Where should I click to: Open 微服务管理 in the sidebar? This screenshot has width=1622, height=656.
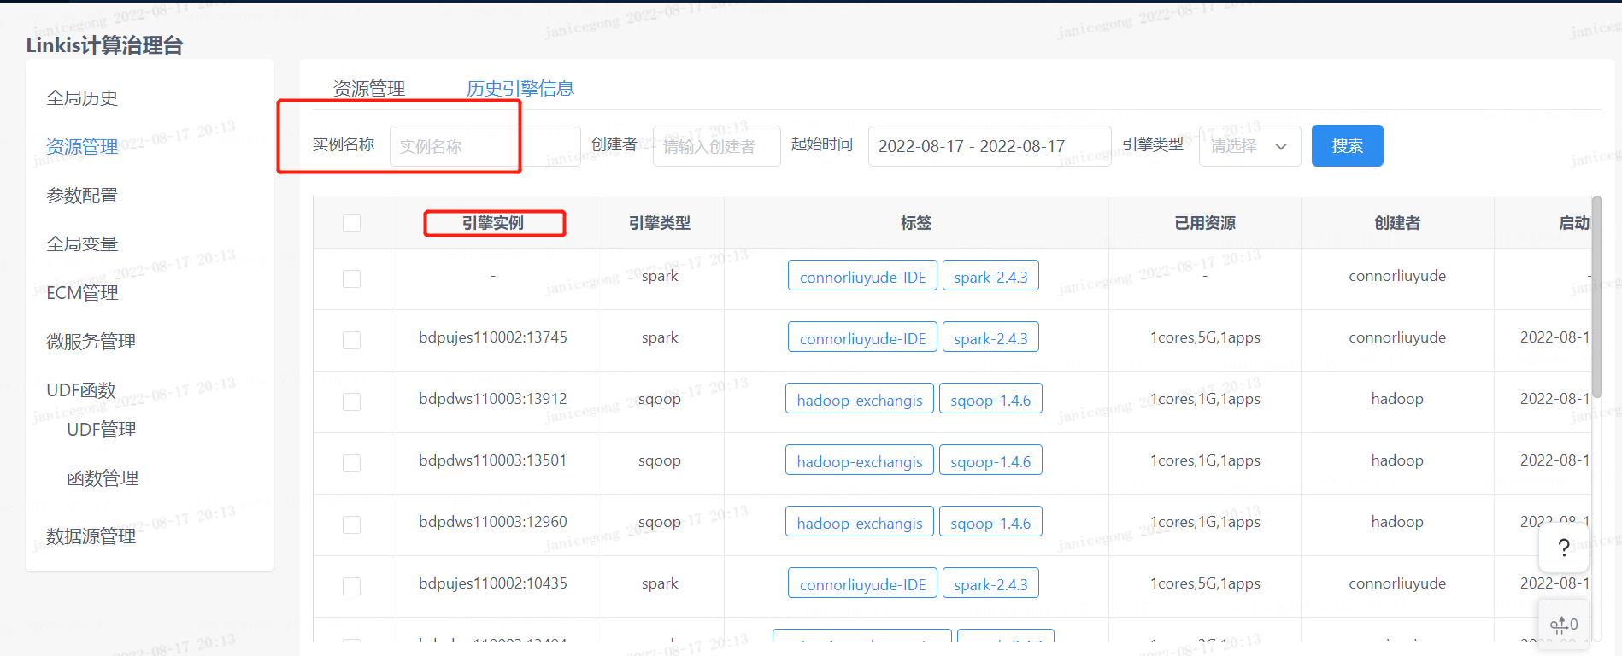pyautogui.click(x=91, y=342)
